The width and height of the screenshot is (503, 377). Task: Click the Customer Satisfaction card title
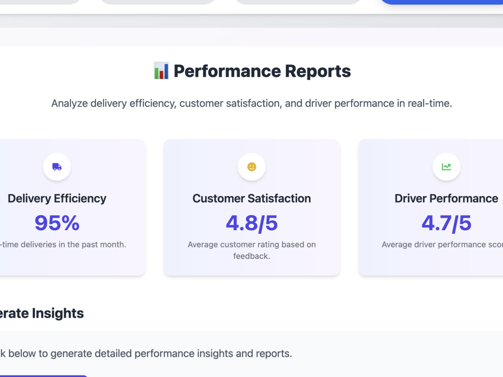(251, 199)
